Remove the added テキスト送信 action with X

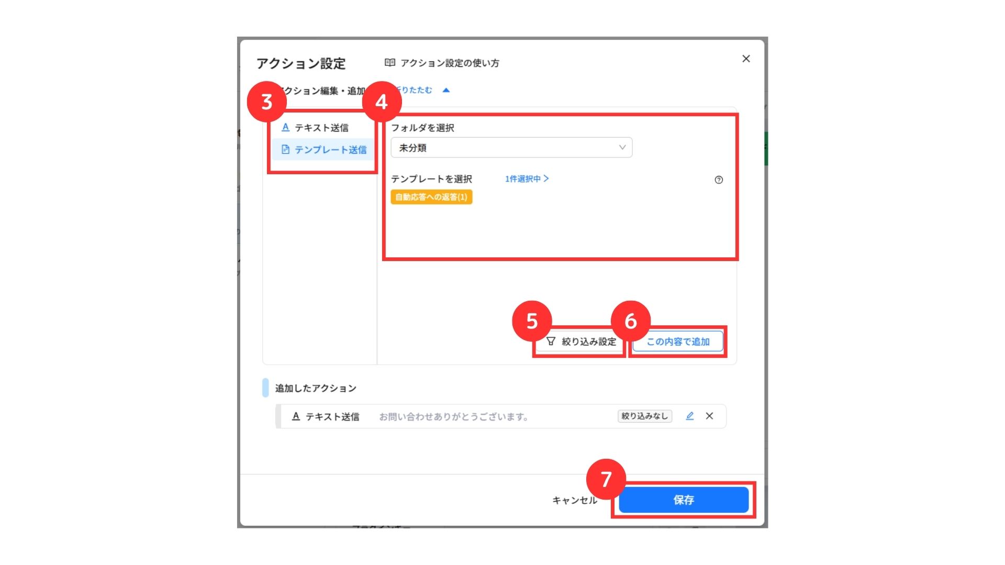709,416
